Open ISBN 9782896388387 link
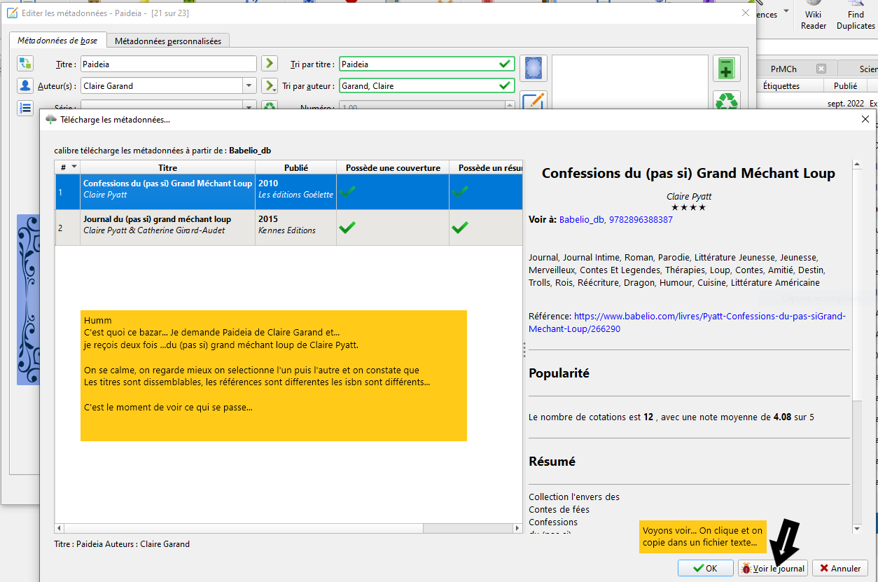 pos(641,219)
